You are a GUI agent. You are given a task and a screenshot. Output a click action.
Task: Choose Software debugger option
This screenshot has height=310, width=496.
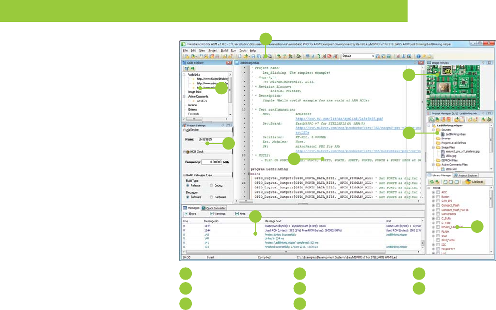188,197
